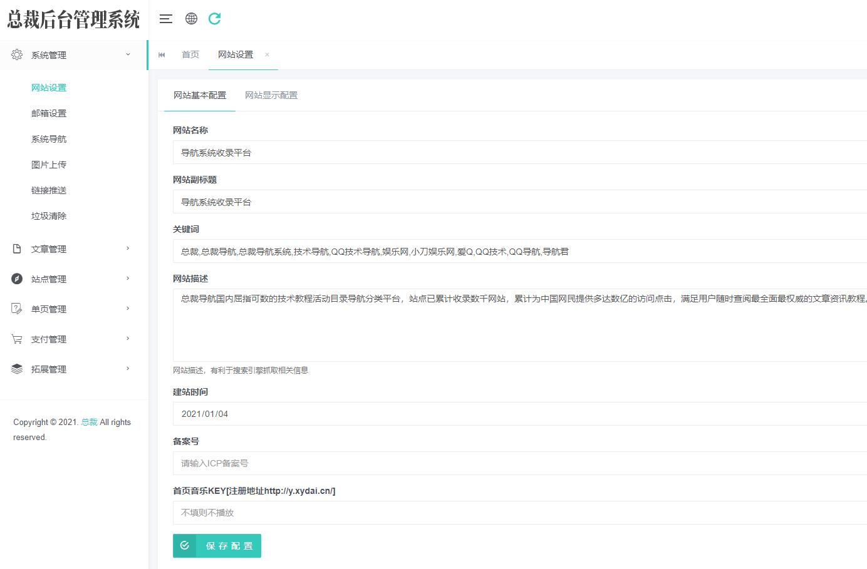Screen dimensions: 867x569
Task: Click the 总裁 copyright link
Action: (89, 423)
